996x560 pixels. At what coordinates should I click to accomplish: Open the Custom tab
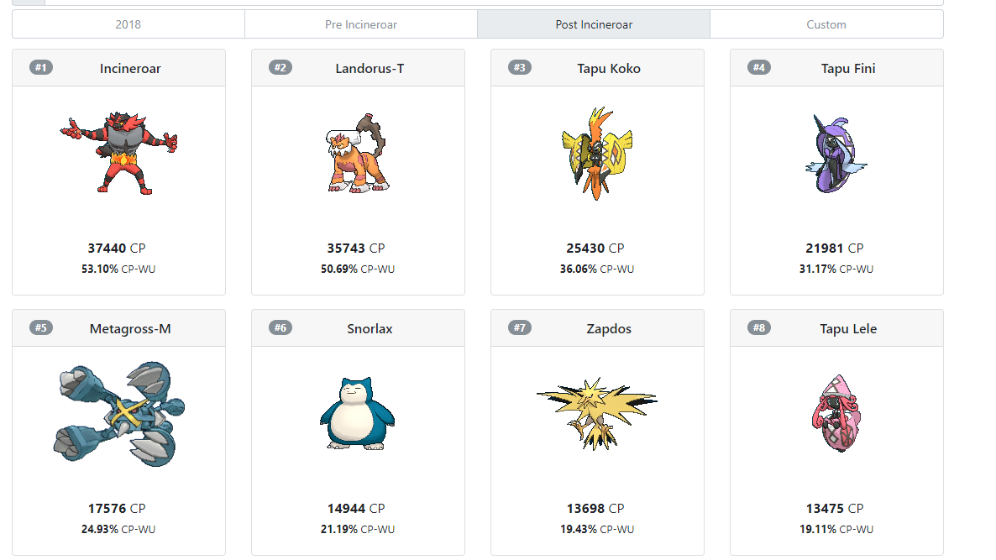pos(826,24)
